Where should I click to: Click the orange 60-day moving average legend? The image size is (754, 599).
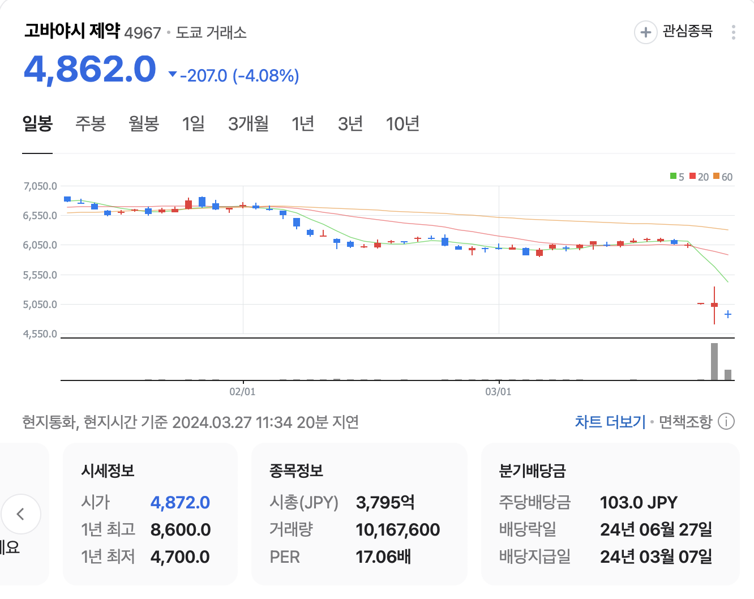coord(723,177)
